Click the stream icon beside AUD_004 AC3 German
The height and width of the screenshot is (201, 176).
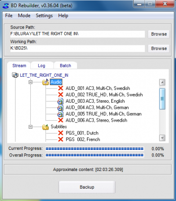tap(60, 108)
